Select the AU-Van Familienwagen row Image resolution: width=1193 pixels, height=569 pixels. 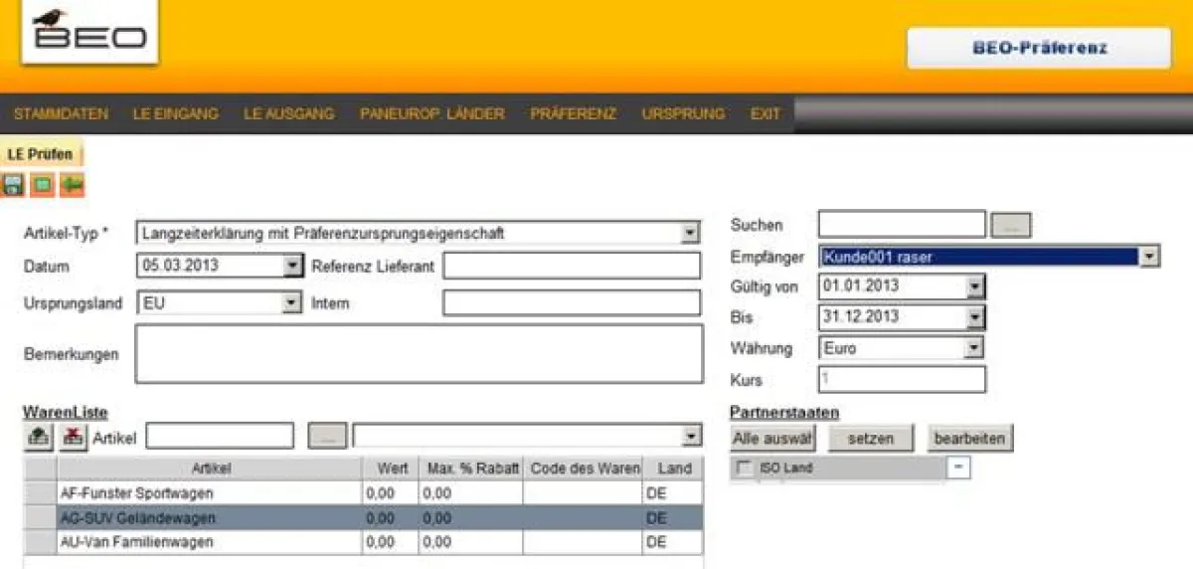363,542
